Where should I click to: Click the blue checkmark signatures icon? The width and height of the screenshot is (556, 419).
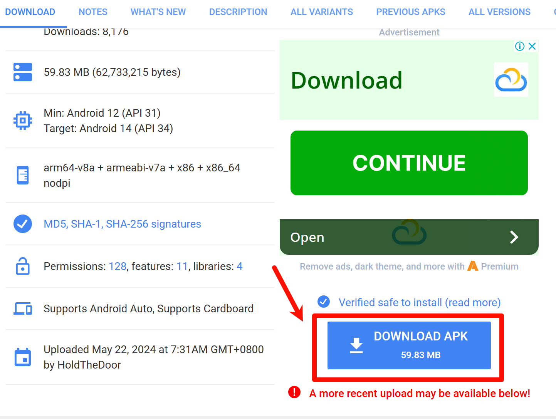click(x=23, y=224)
